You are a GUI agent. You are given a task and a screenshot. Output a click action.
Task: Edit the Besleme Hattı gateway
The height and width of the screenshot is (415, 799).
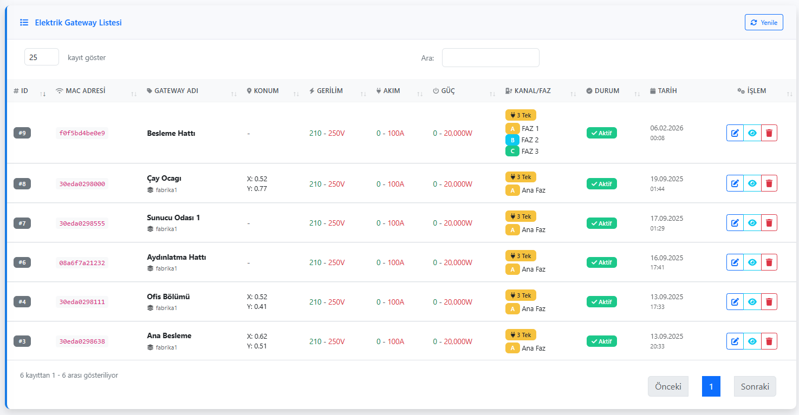735,133
